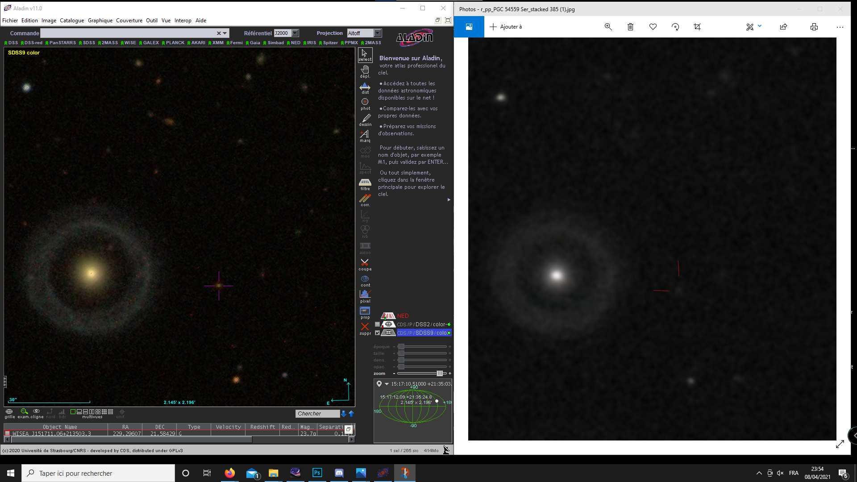The image size is (857, 482).
Task: Rotate the image in Photos
Action: [675, 27]
